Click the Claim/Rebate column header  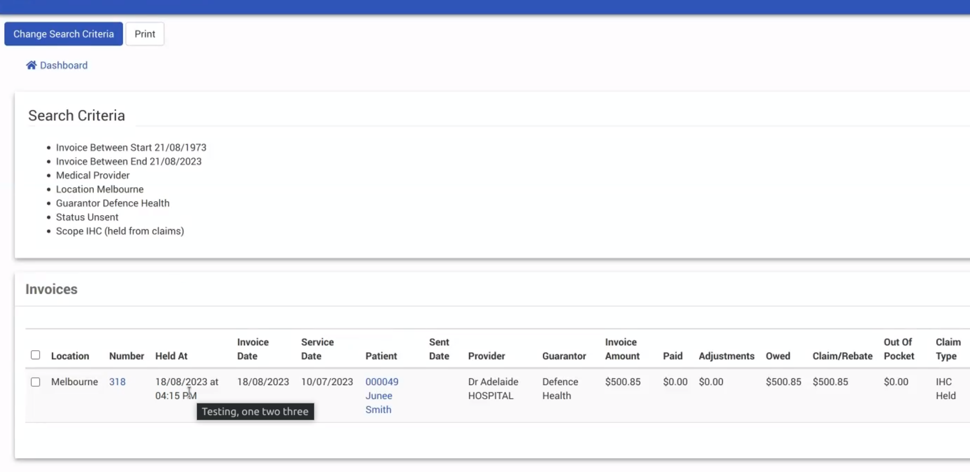click(x=842, y=356)
